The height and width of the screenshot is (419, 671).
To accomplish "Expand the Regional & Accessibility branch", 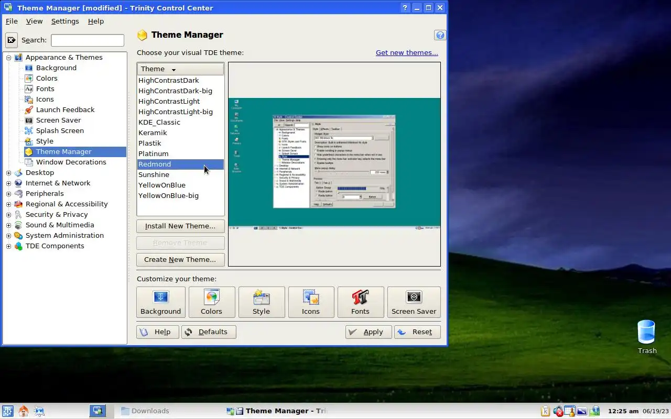I will [8, 204].
